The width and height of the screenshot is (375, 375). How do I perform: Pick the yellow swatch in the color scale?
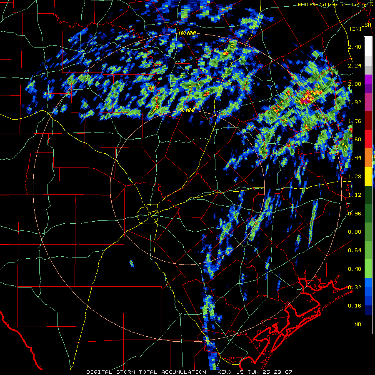(368, 177)
